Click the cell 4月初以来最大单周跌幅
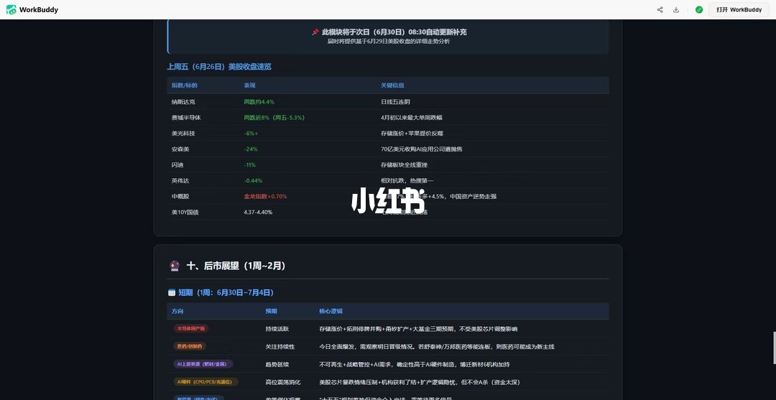The width and height of the screenshot is (776, 400). tap(411, 117)
